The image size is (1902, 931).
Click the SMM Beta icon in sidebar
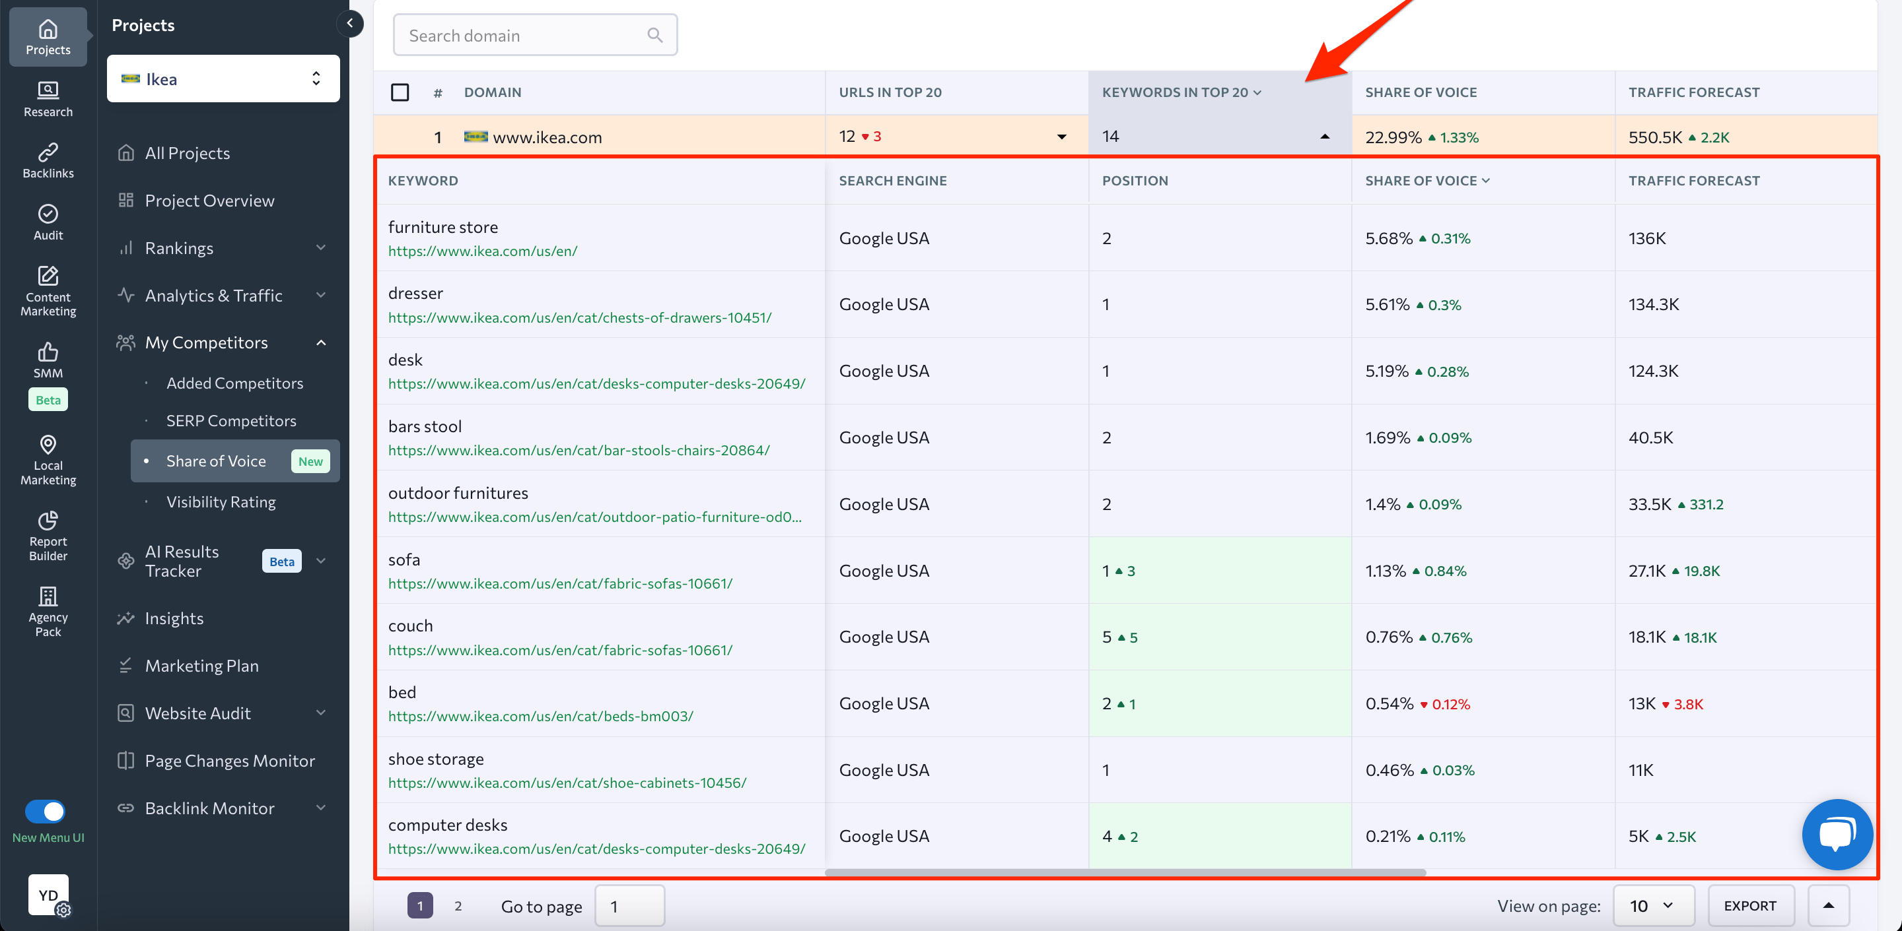point(48,369)
